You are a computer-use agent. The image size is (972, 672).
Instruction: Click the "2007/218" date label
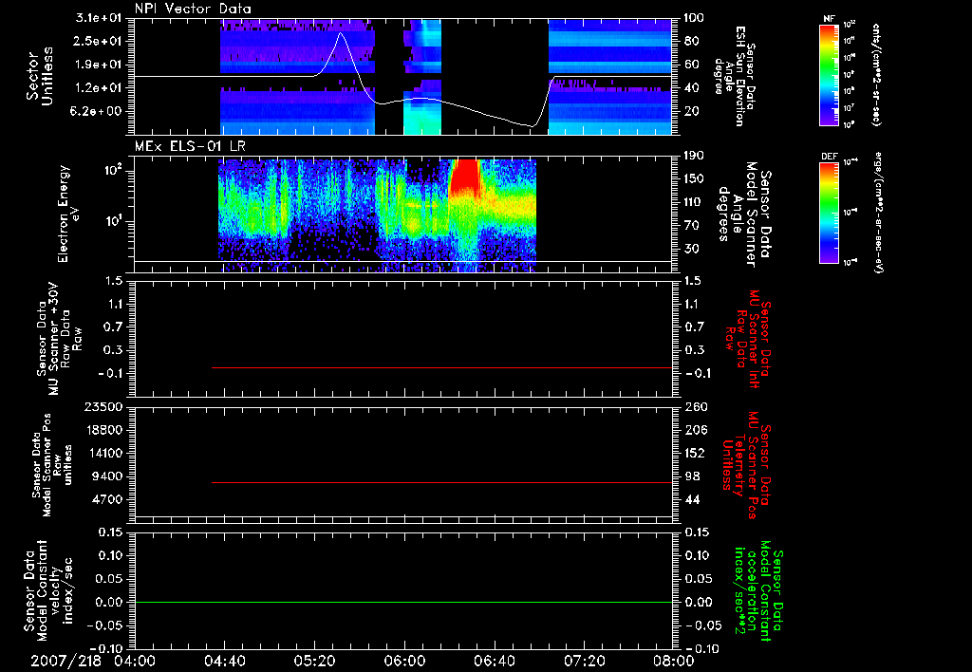pos(65,662)
